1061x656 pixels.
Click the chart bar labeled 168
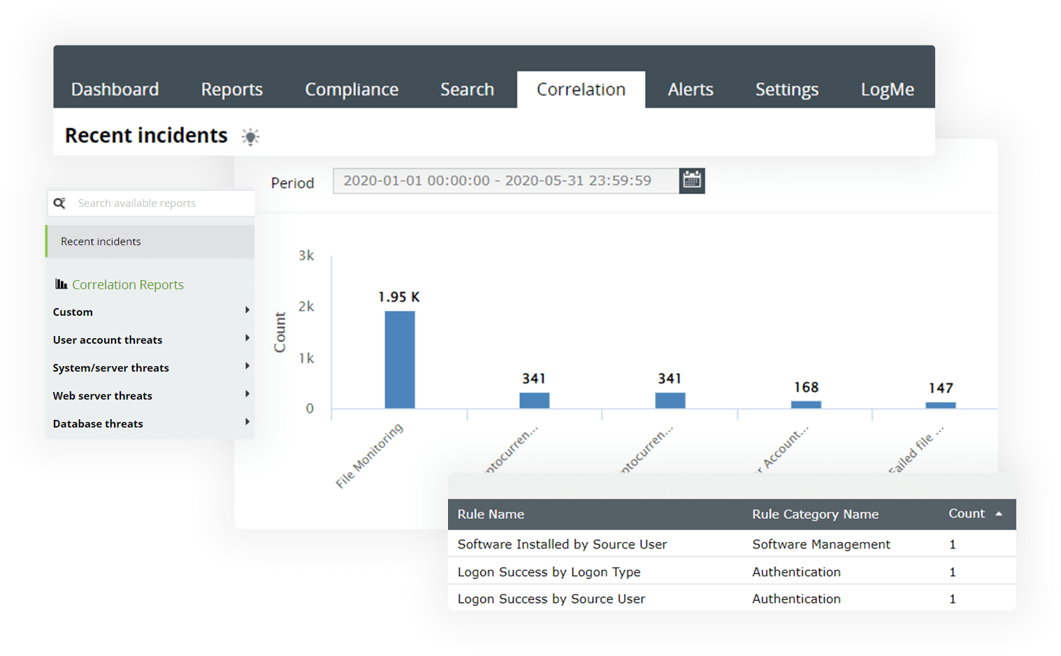point(806,404)
